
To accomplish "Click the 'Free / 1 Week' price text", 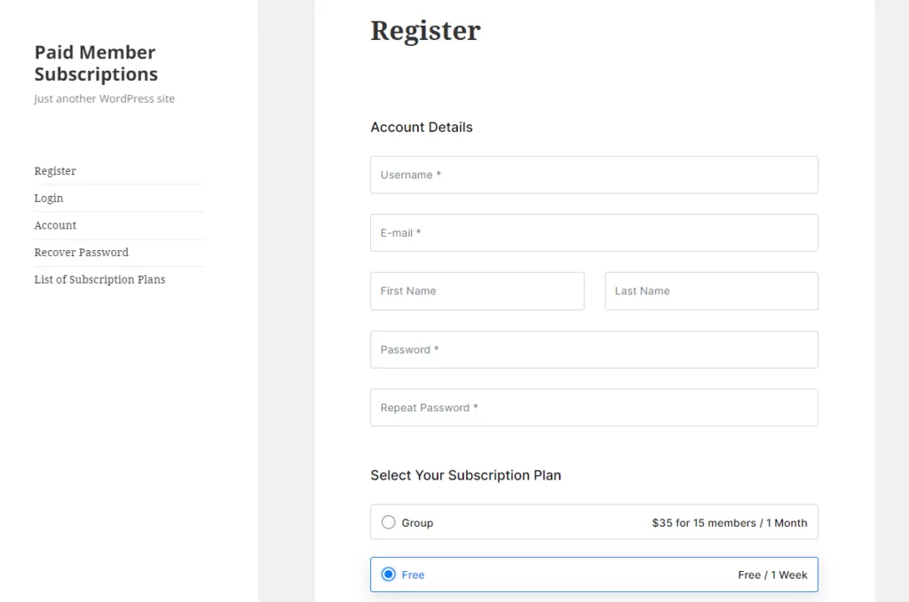I will click(x=772, y=575).
